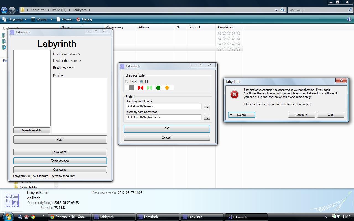
Task: Click the Windows Start orb
Action: 7,216
